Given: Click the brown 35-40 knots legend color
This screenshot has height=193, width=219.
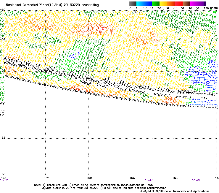Looking at the screenshot, I should pos(186,4).
